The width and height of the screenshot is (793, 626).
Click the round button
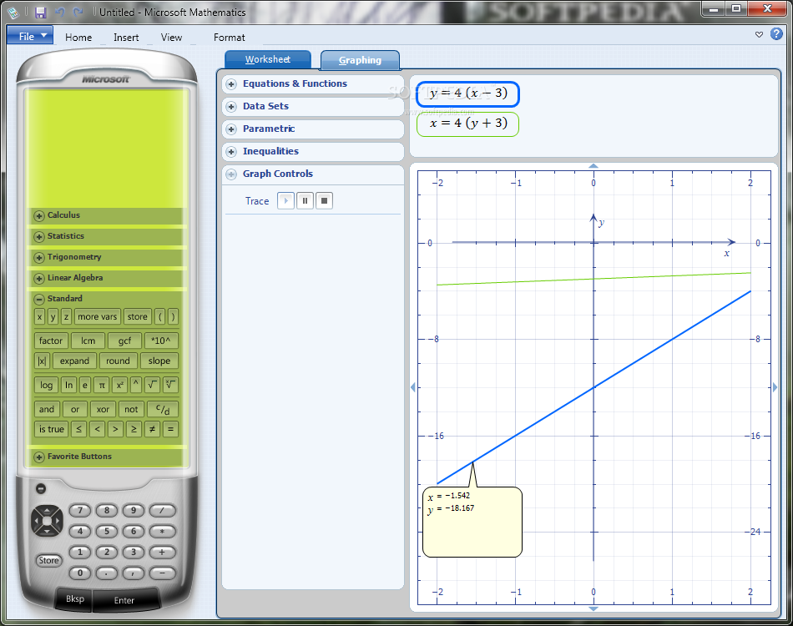coord(118,361)
